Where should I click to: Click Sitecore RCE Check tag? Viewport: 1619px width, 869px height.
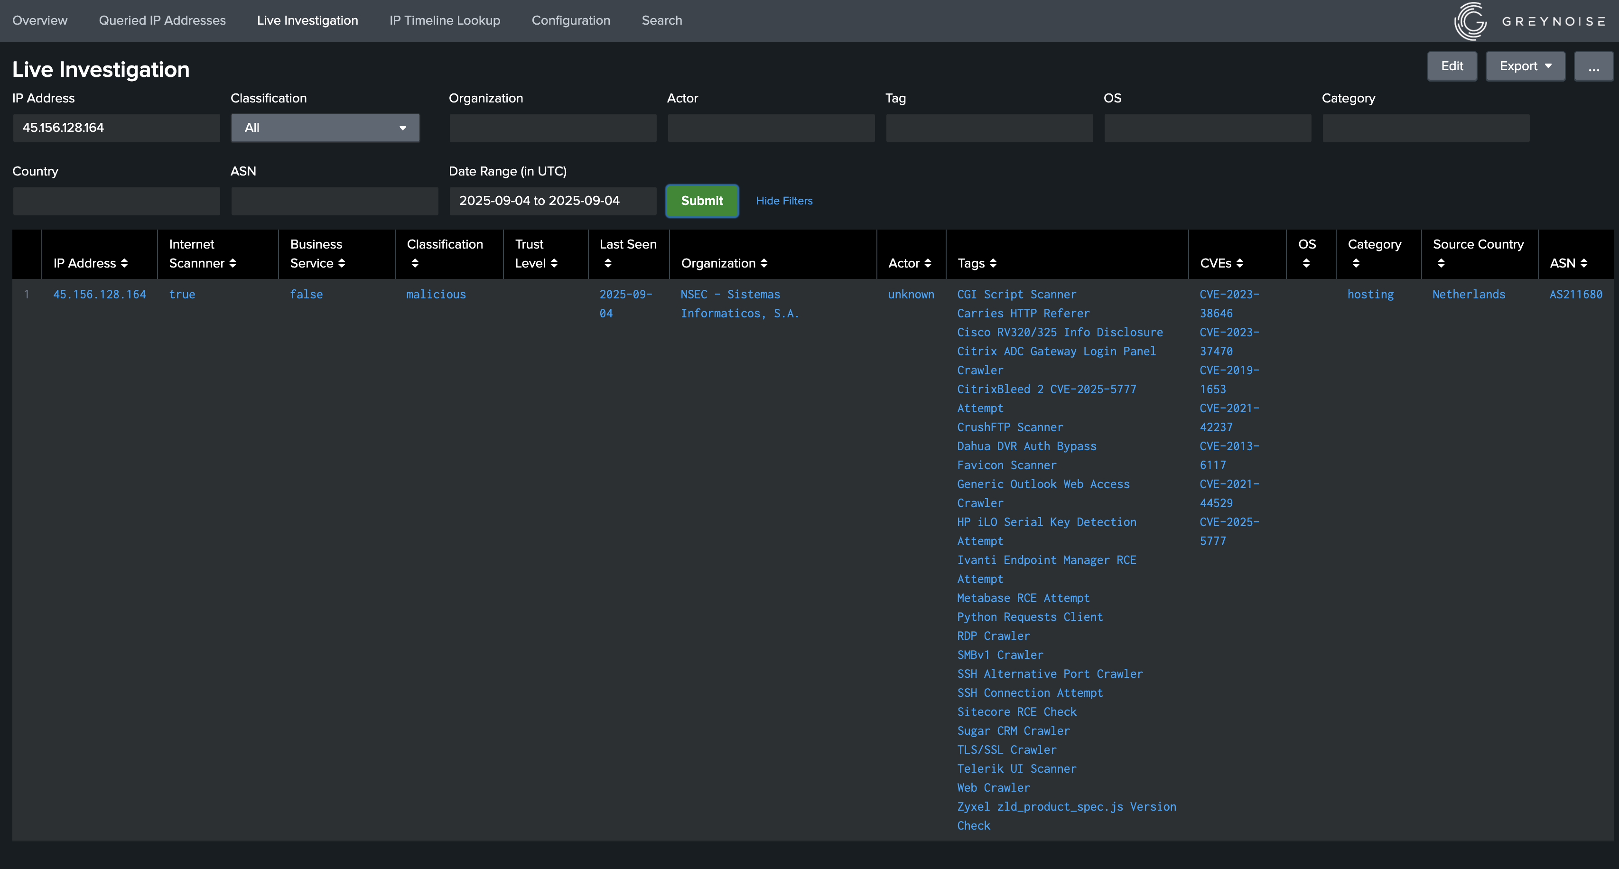coord(1016,712)
